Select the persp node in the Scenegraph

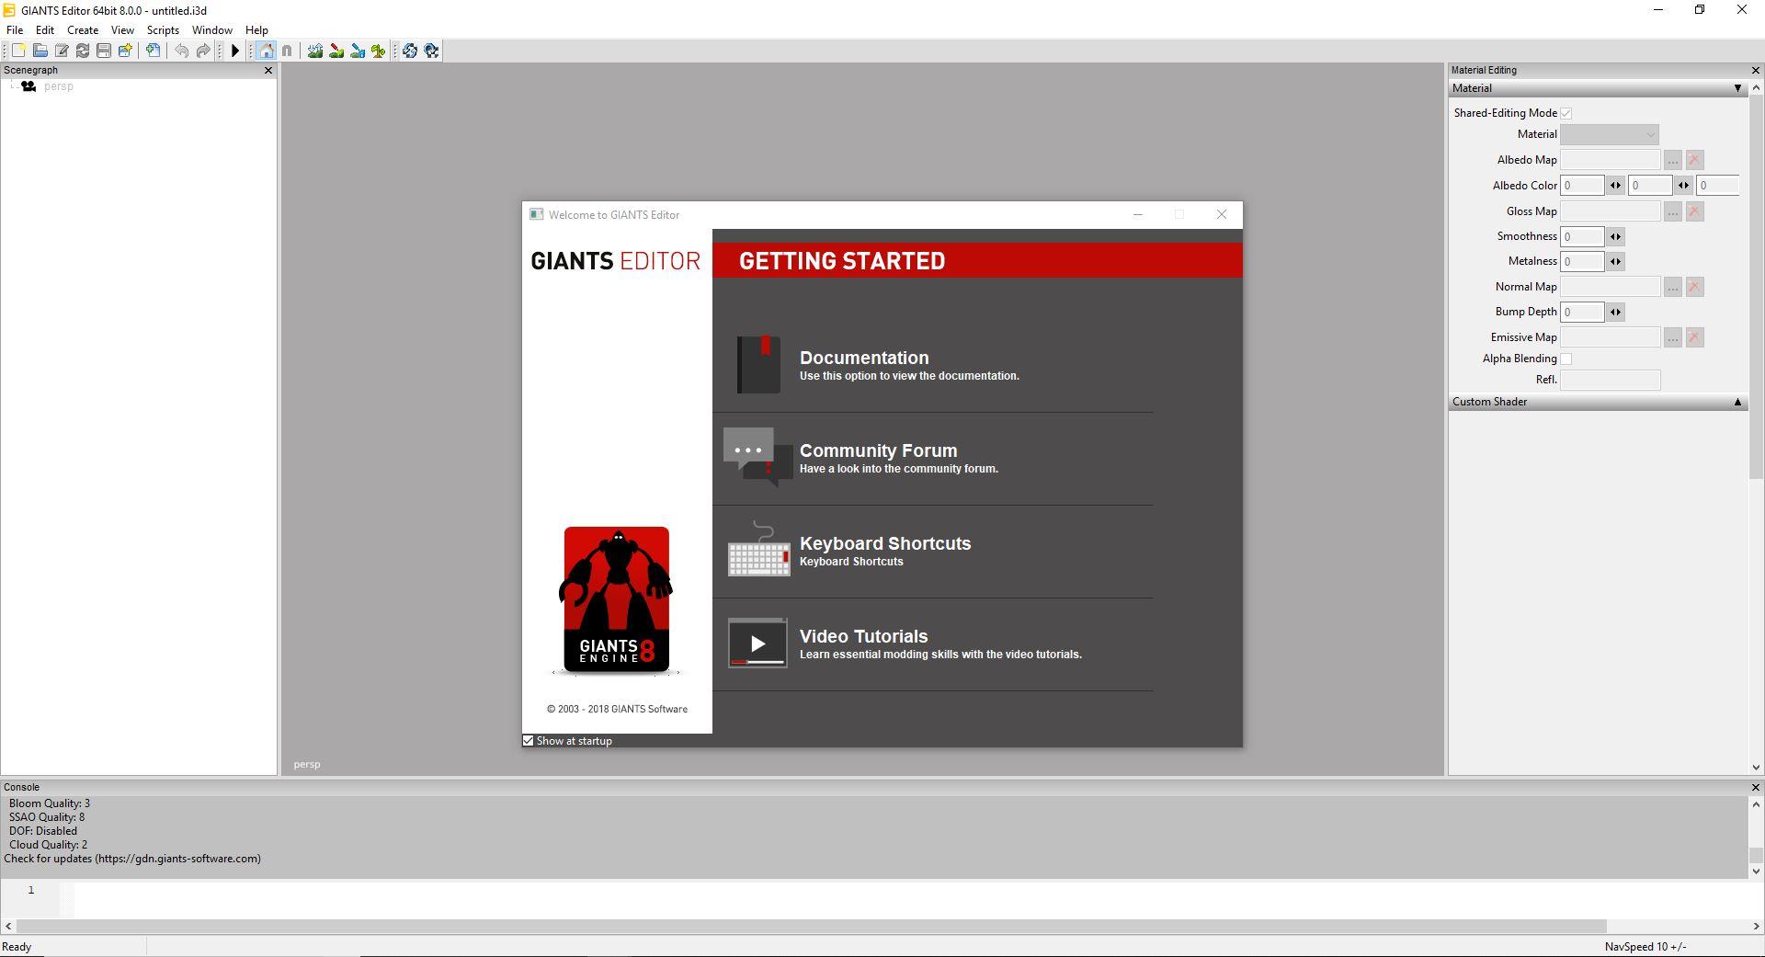59,85
